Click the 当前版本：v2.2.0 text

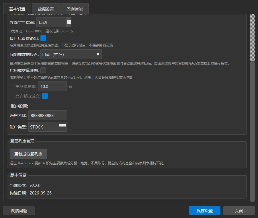coord(25,186)
